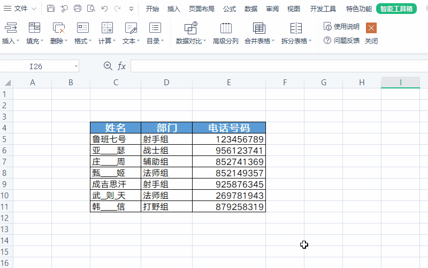Screen dimensions: 428x268
Task: Click cell containing 鲁班七号
Action: click(x=116, y=139)
